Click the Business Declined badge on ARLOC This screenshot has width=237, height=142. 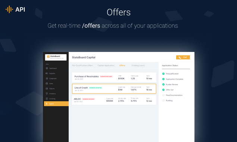[88, 99]
